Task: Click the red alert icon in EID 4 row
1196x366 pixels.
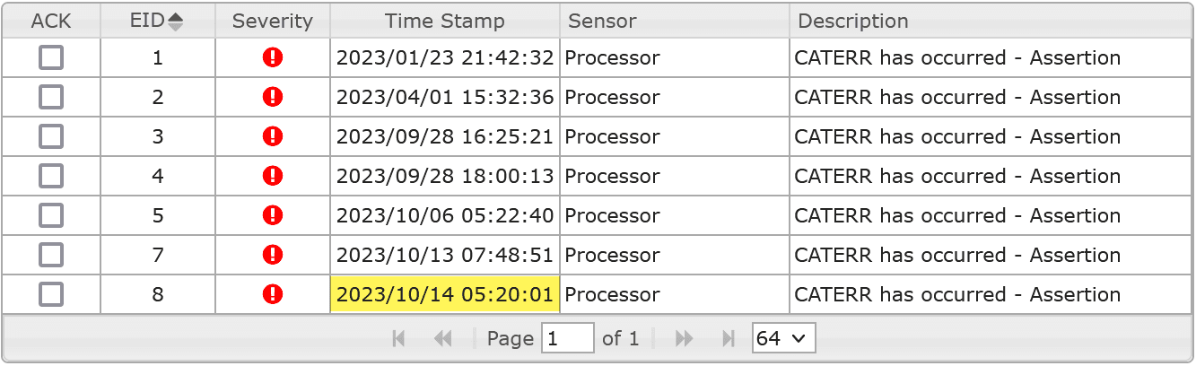Action: 273,176
